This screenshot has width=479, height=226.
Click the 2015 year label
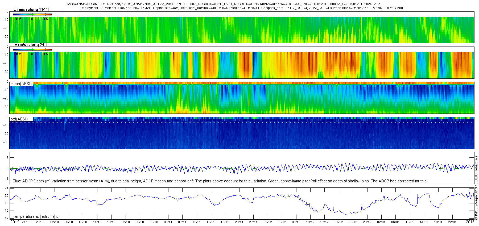coord(470,222)
